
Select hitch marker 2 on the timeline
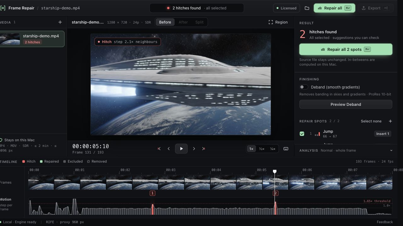coord(275,193)
